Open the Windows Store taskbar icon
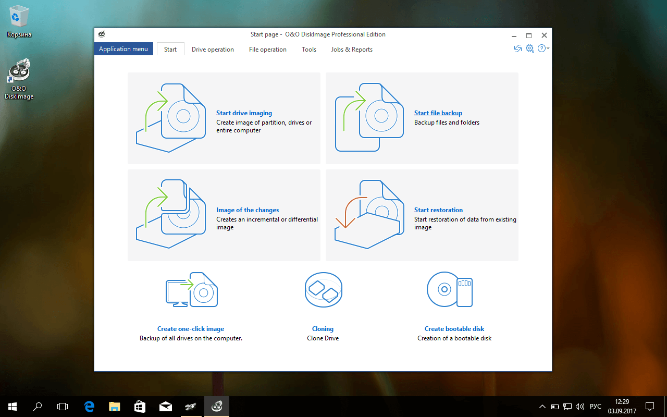 [x=140, y=406]
